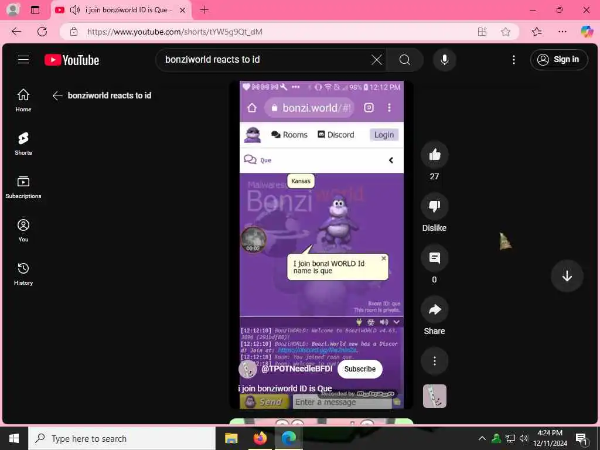Open the notification center
The image size is (600, 450).
[581, 438]
